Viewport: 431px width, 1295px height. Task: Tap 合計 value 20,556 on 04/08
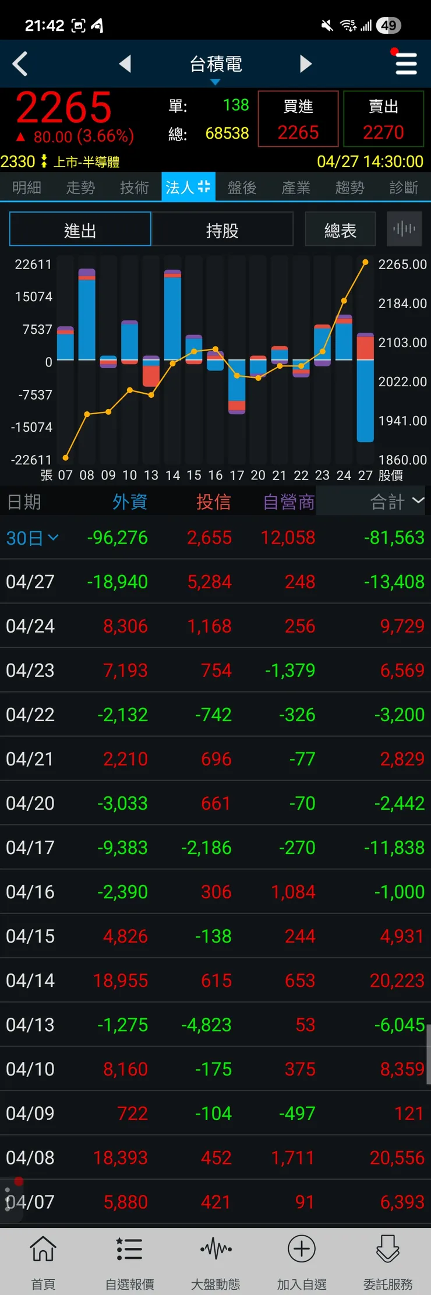(x=397, y=1157)
